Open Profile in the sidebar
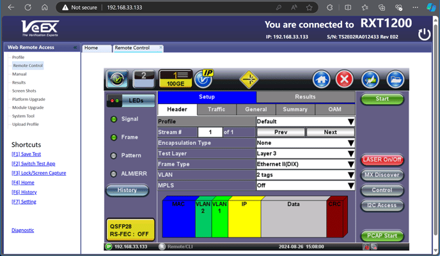The height and width of the screenshot is (256, 440). pyautogui.click(x=19, y=57)
